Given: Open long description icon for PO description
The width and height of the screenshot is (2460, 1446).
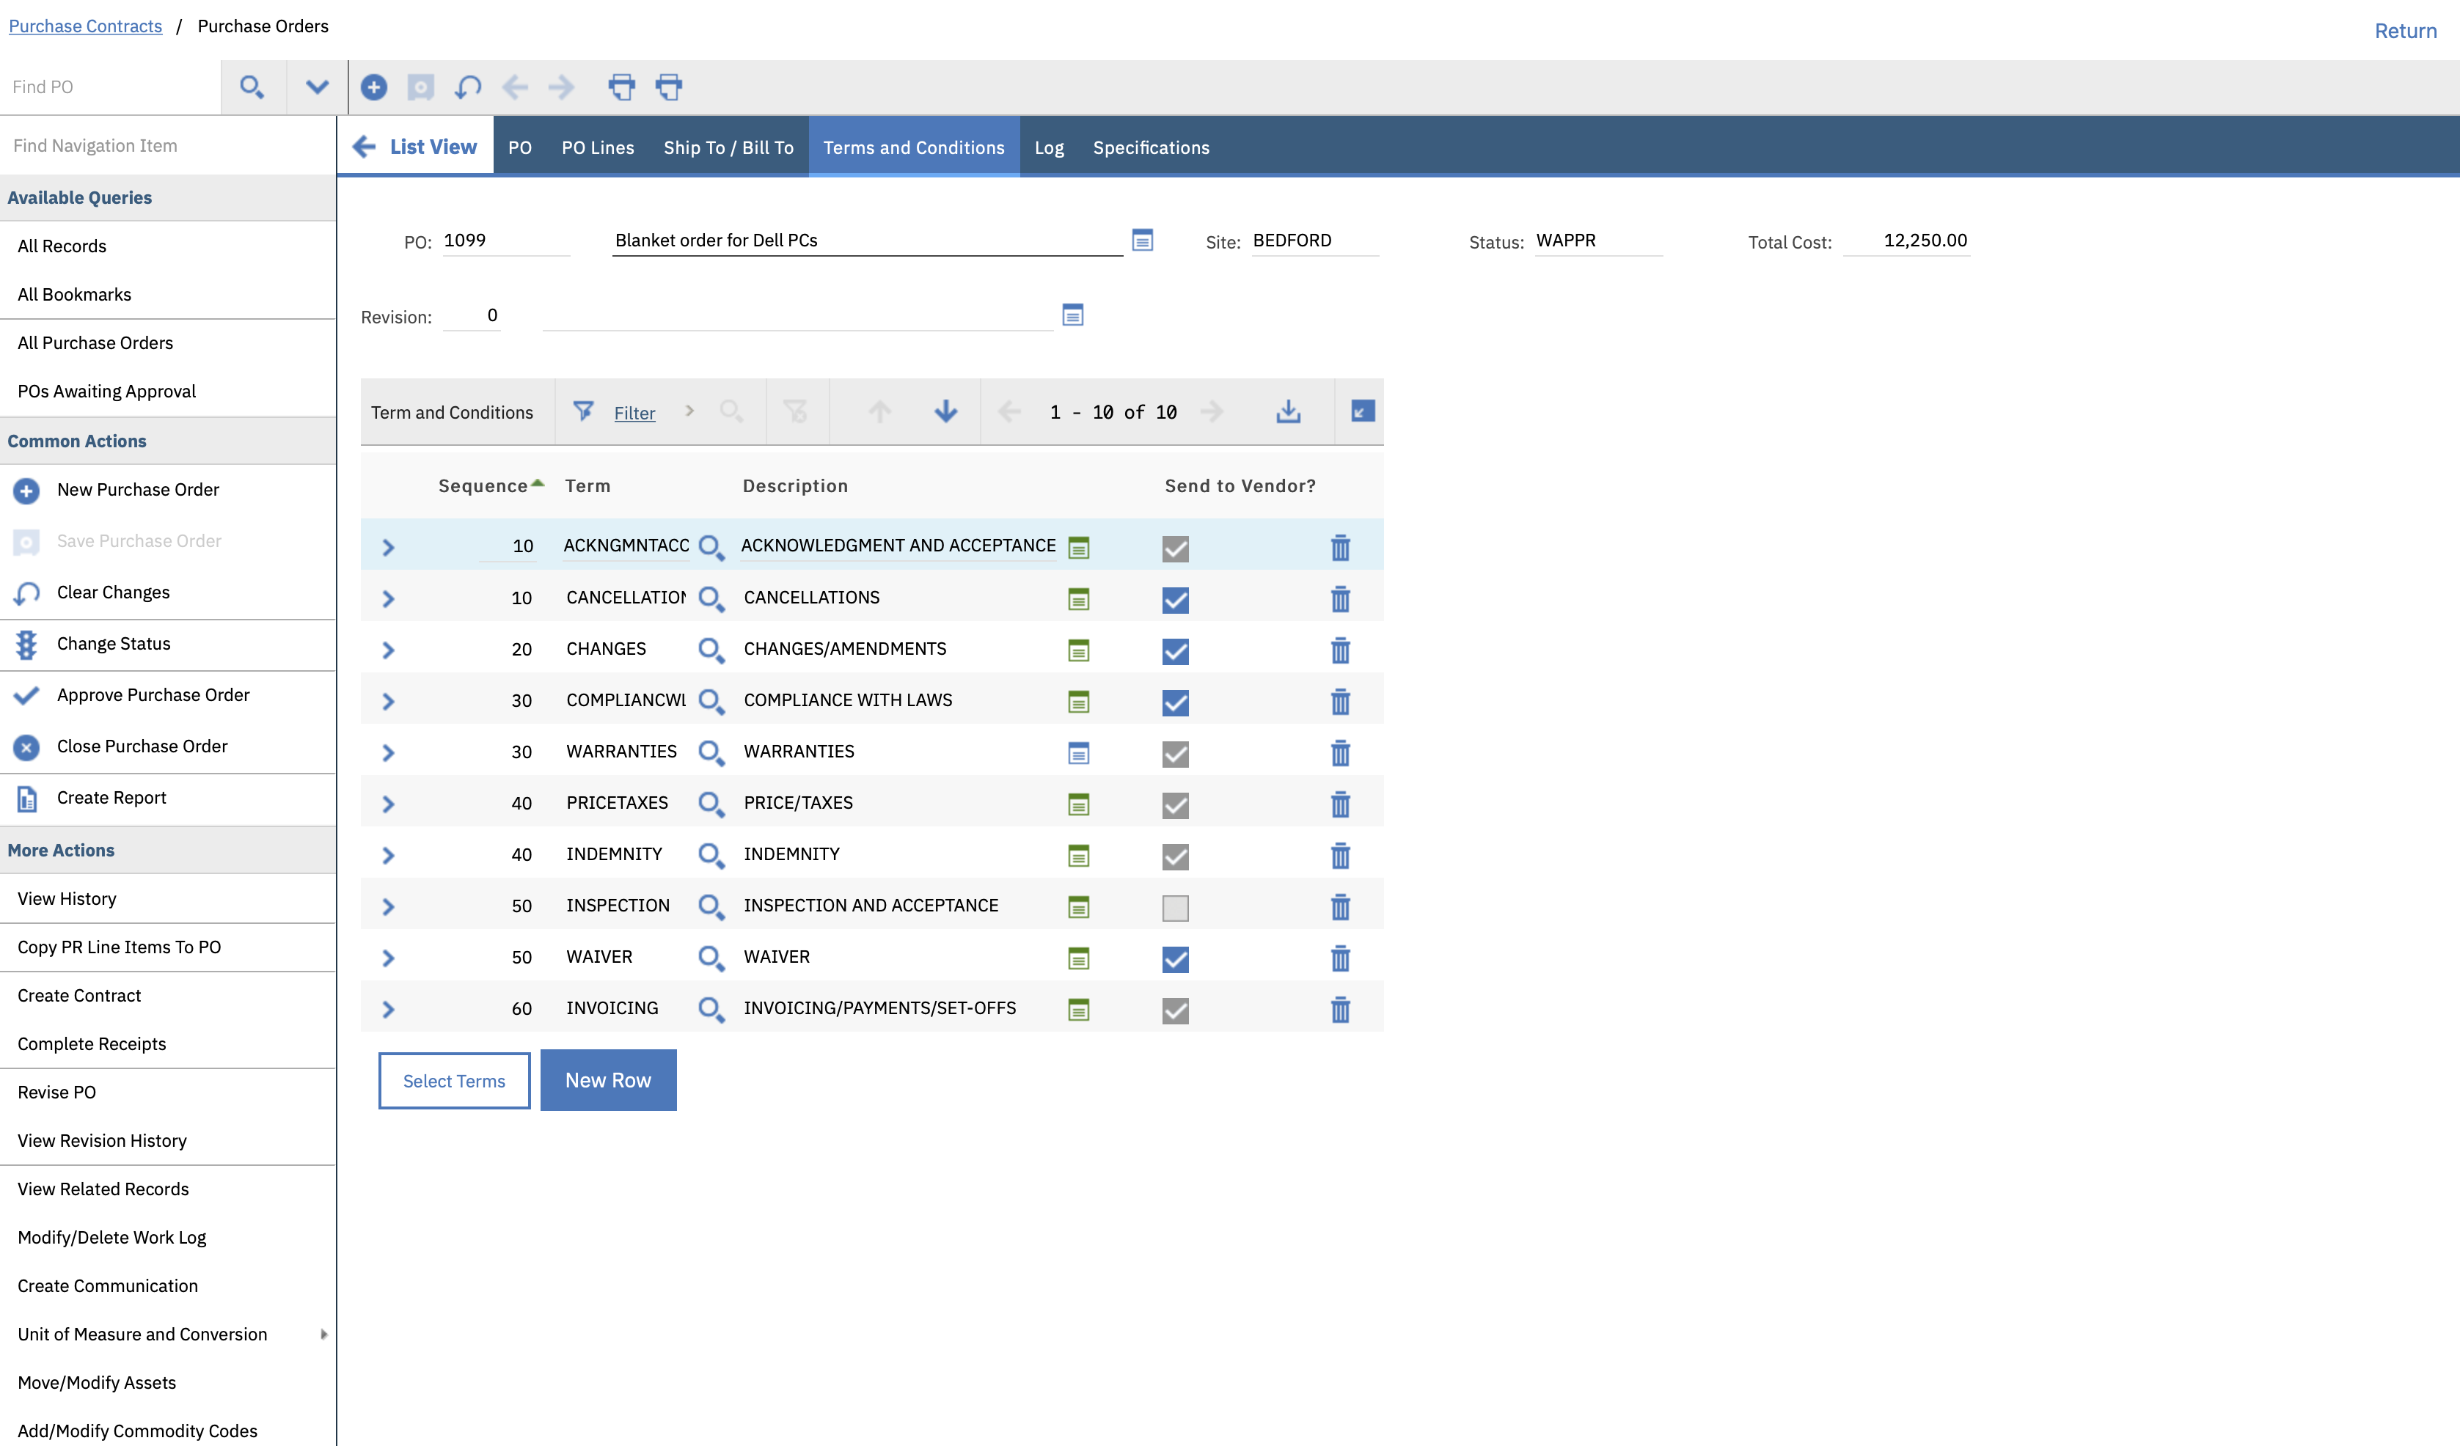Looking at the screenshot, I should coord(1142,240).
